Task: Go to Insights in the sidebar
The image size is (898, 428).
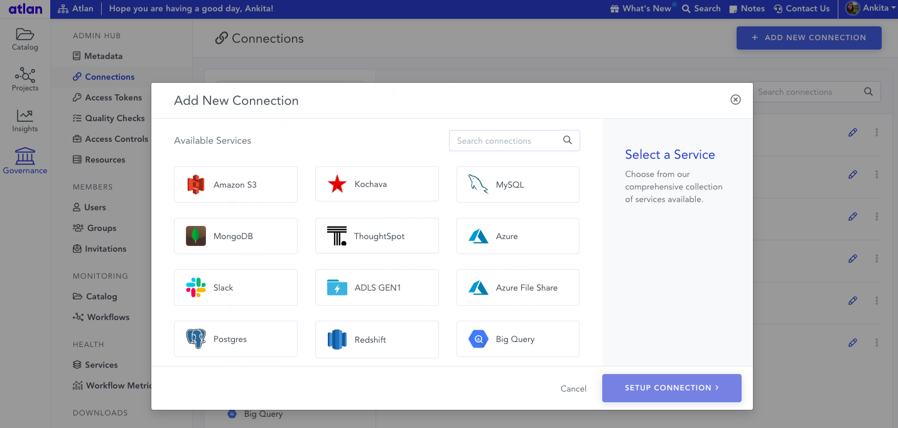Action: [25, 120]
